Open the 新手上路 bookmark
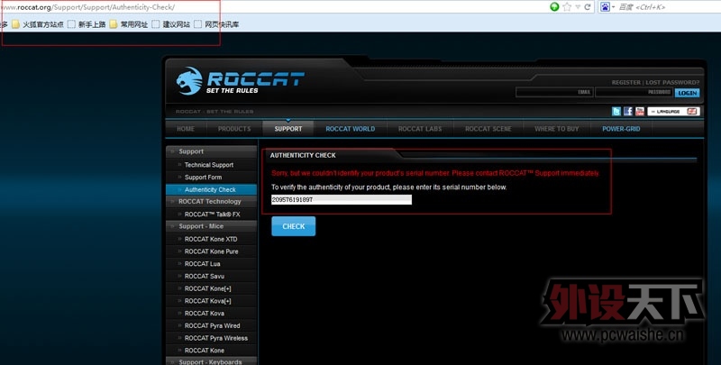This screenshot has width=721, height=365. [87, 24]
